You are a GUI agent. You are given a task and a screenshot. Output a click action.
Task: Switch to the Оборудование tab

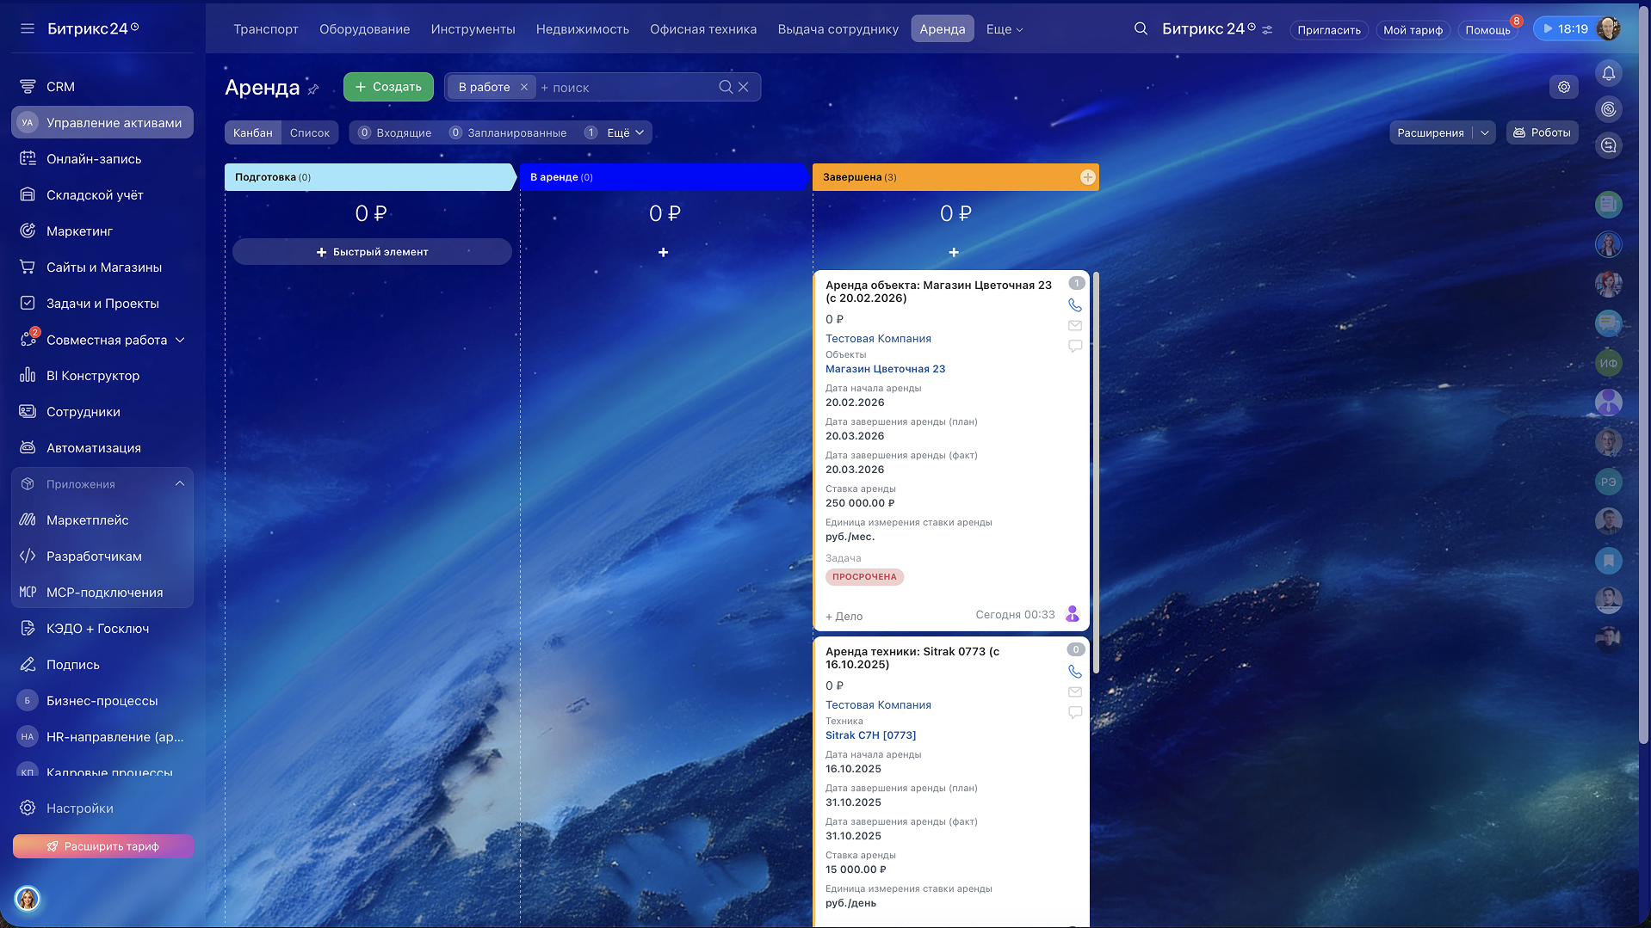(365, 29)
